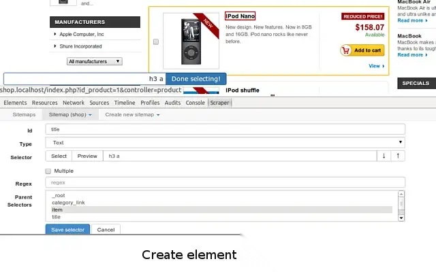This screenshot has width=436, height=272.
Task: Open the Audits tab
Action: [172, 103]
